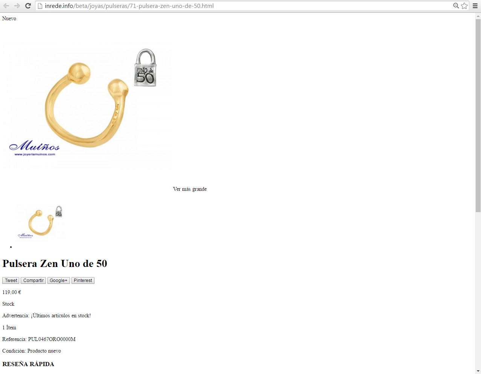
Task: Select the small bracelet thumbnail
Action: (41, 222)
